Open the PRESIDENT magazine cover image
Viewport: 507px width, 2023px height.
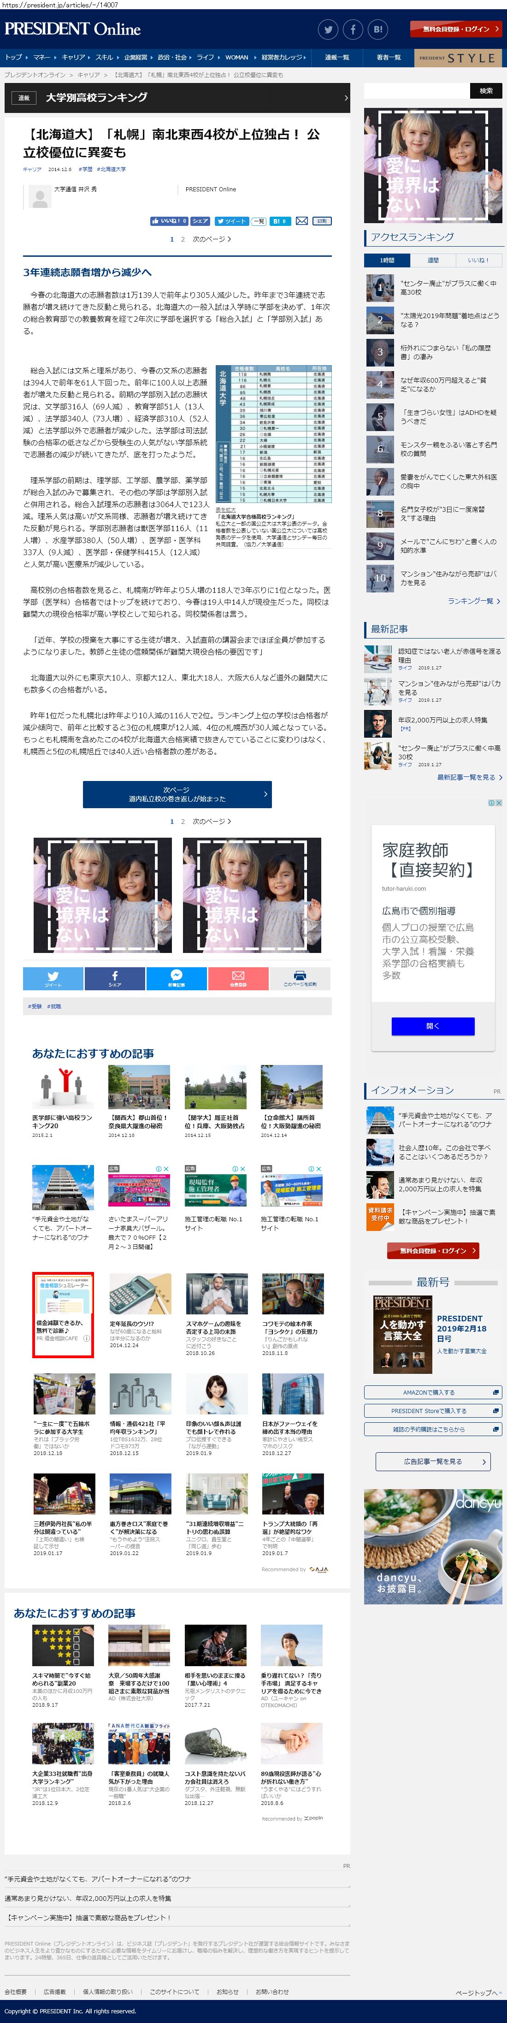coord(403,1335)
